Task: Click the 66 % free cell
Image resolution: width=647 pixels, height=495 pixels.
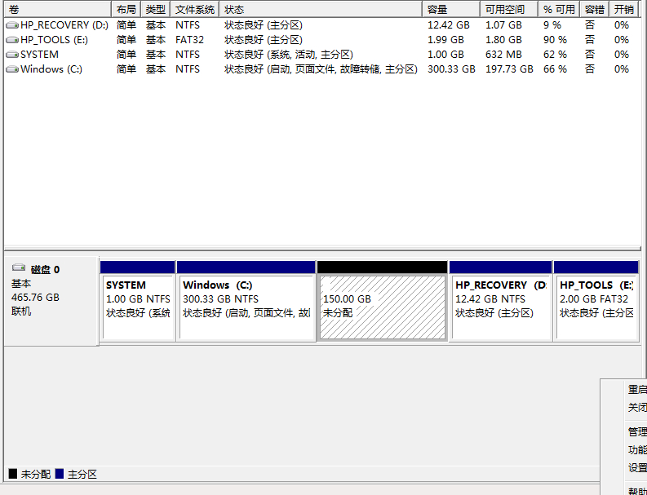Action: pos(555,69)
